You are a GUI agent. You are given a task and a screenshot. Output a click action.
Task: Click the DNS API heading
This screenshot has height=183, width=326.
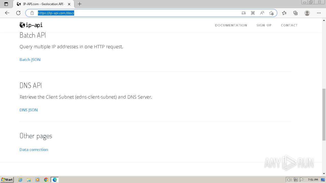(31, 85)
